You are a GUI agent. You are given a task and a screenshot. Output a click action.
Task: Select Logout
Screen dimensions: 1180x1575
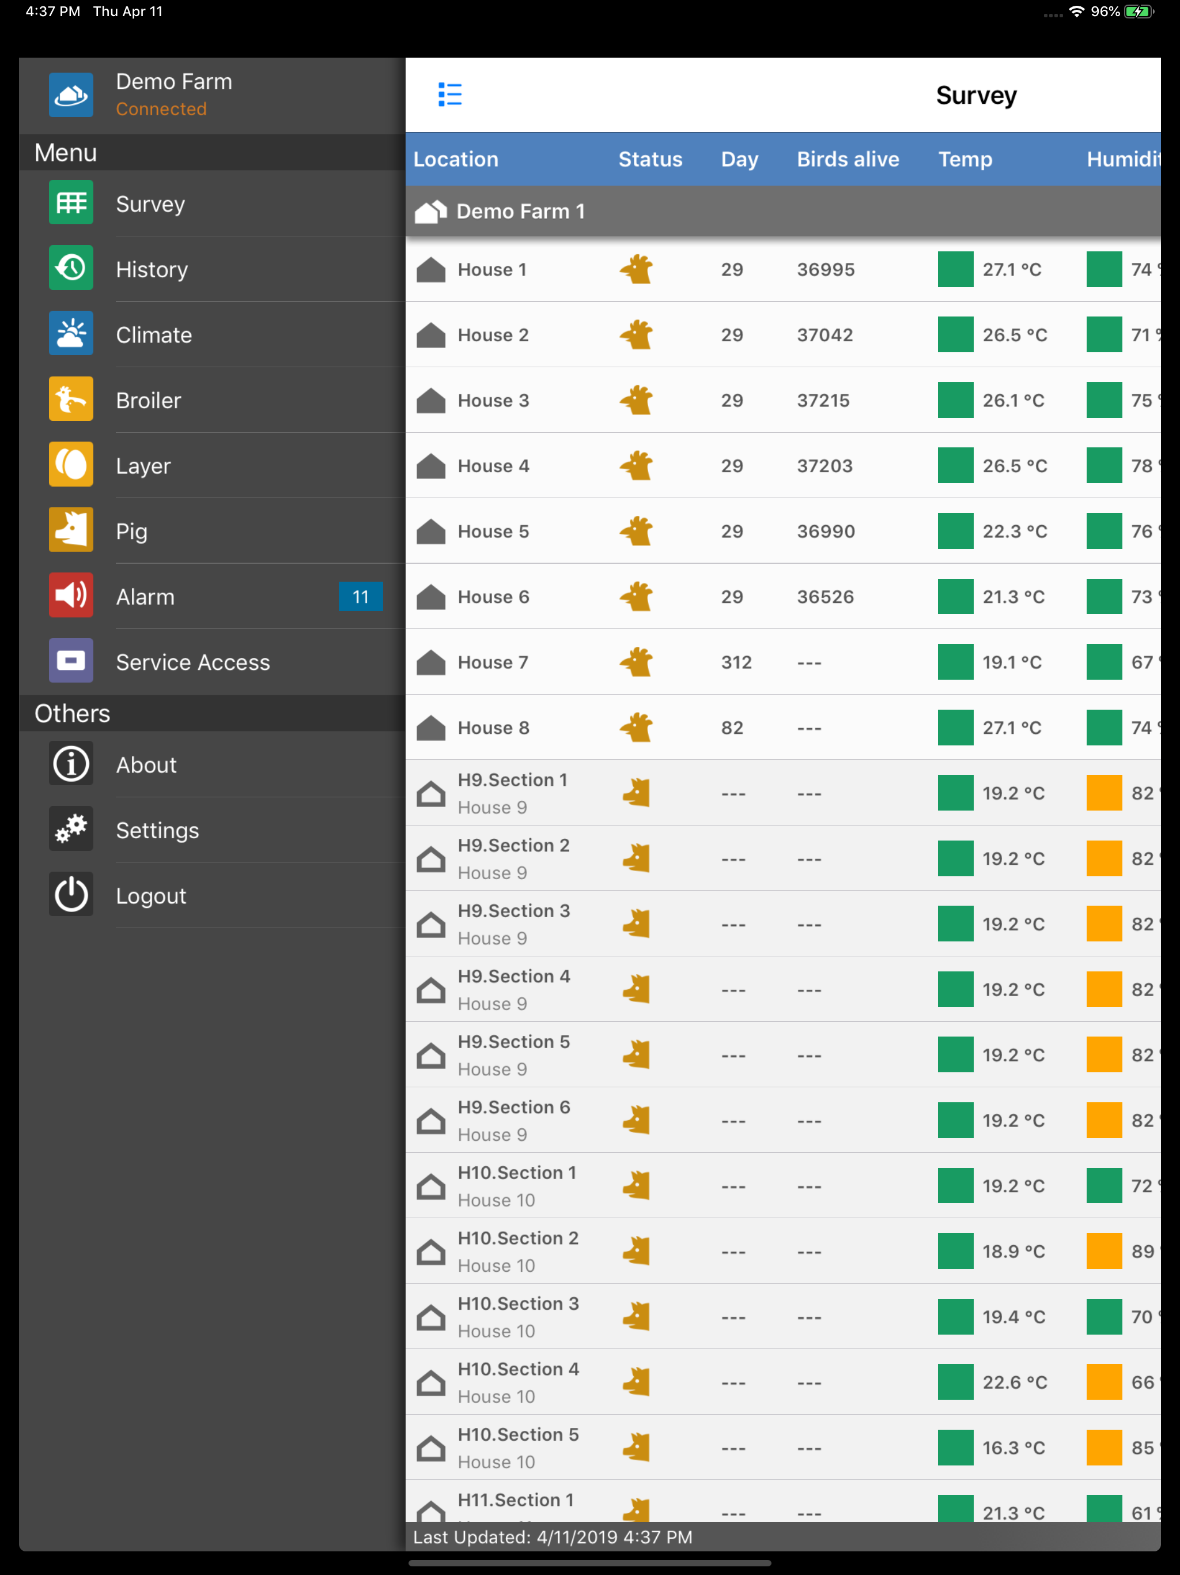pos(212,896)
